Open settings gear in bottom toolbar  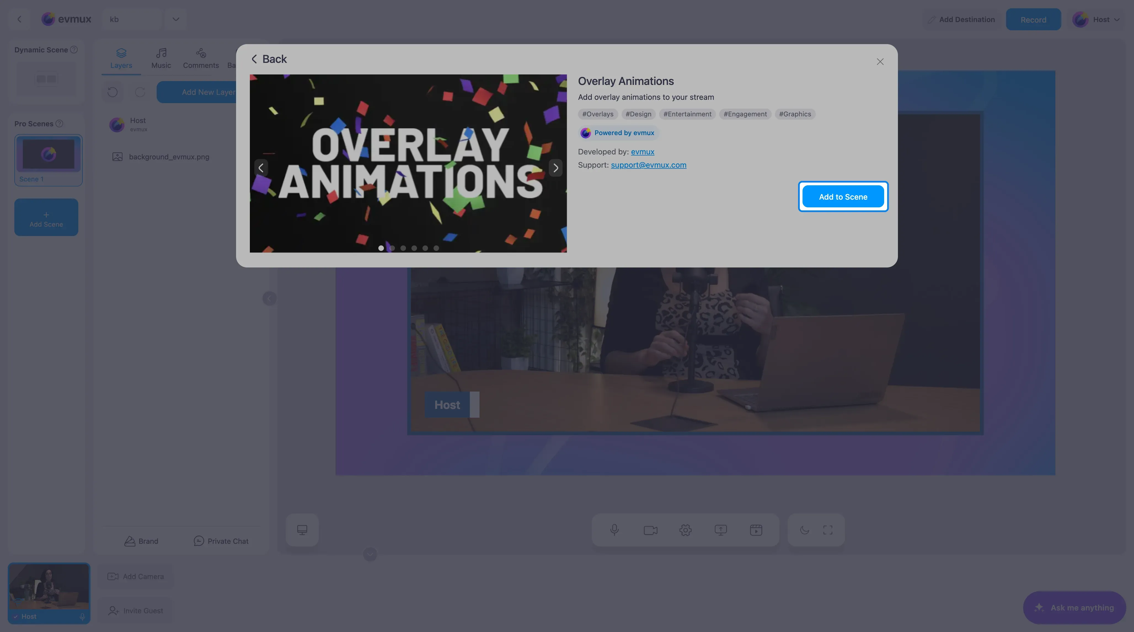pyautogui.click(x=685, y=530)
